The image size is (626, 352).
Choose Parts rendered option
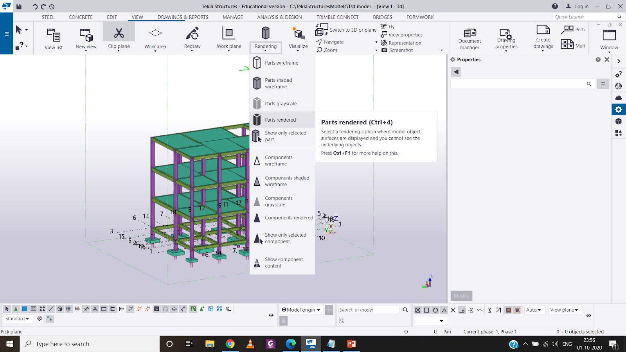(282, 120)
